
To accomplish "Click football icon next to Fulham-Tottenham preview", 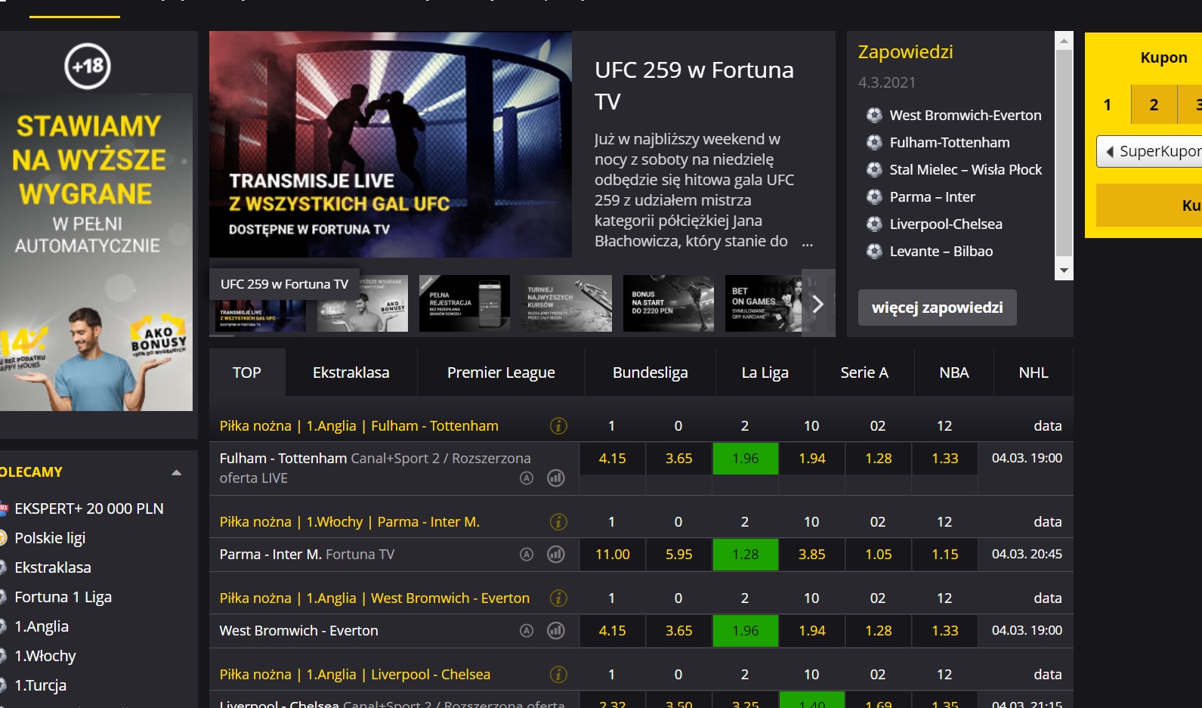I will pos(874,142).
